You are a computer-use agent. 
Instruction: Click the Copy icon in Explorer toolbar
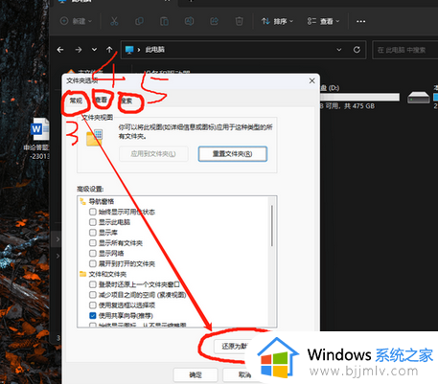[139, 21]
